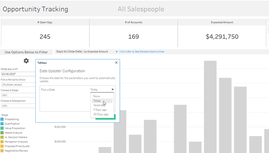Click the blue star icon
Screen dimensions: 269x153
[117, 51]
